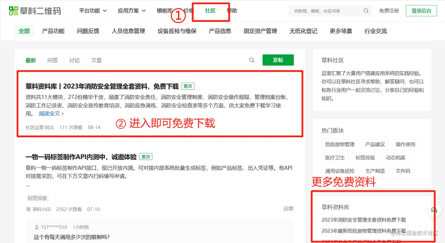
Task: Open the 社区 navigation item
Action: pyautogui.click(x=210, y=11)
